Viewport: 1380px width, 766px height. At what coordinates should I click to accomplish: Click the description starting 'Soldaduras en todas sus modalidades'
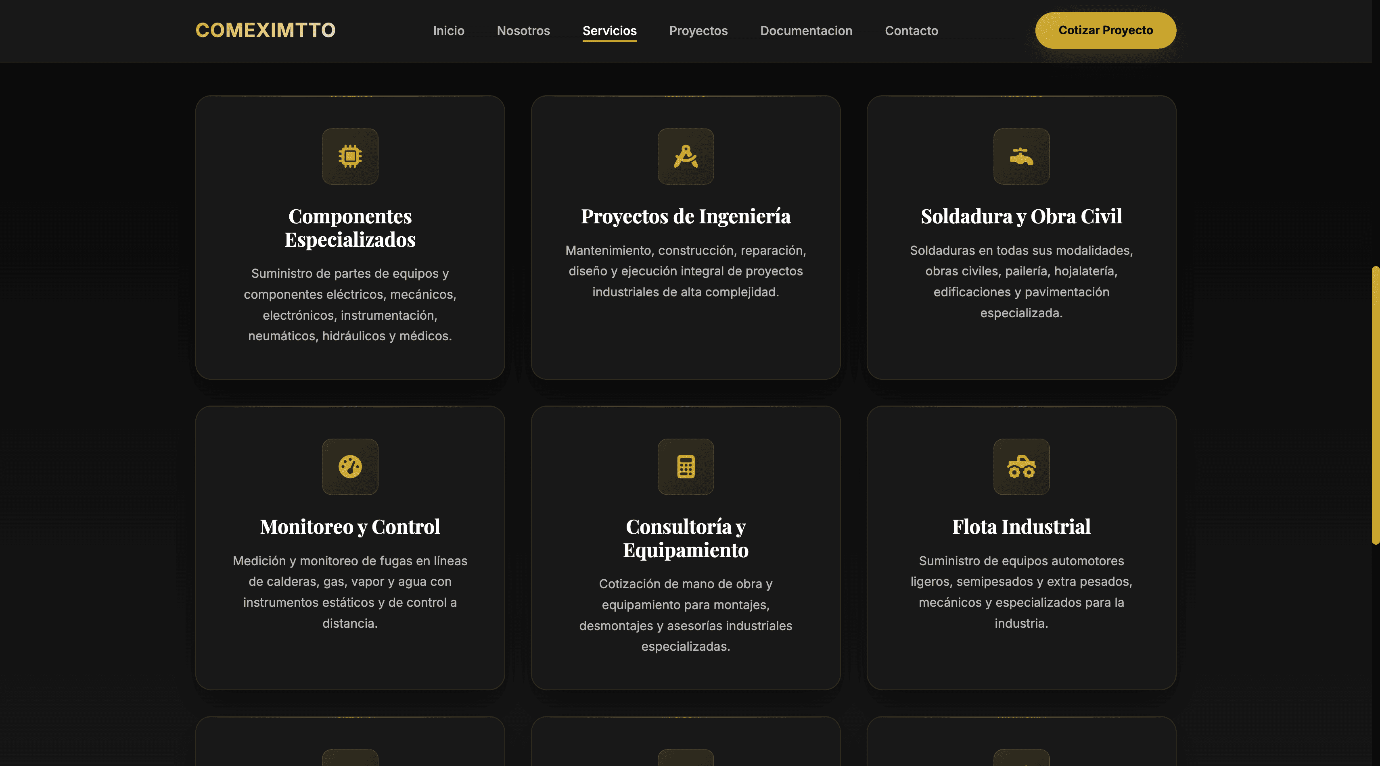coord(1021,281)
